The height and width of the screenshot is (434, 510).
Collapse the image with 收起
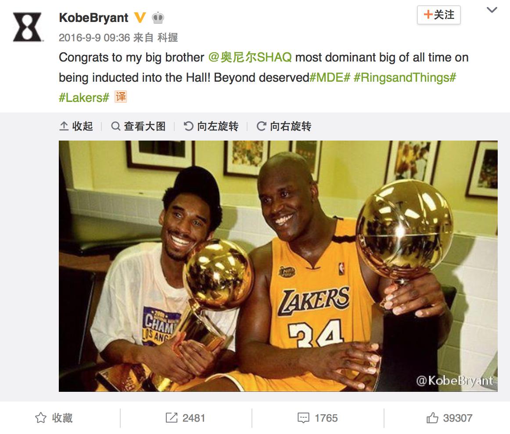point(76,126)
